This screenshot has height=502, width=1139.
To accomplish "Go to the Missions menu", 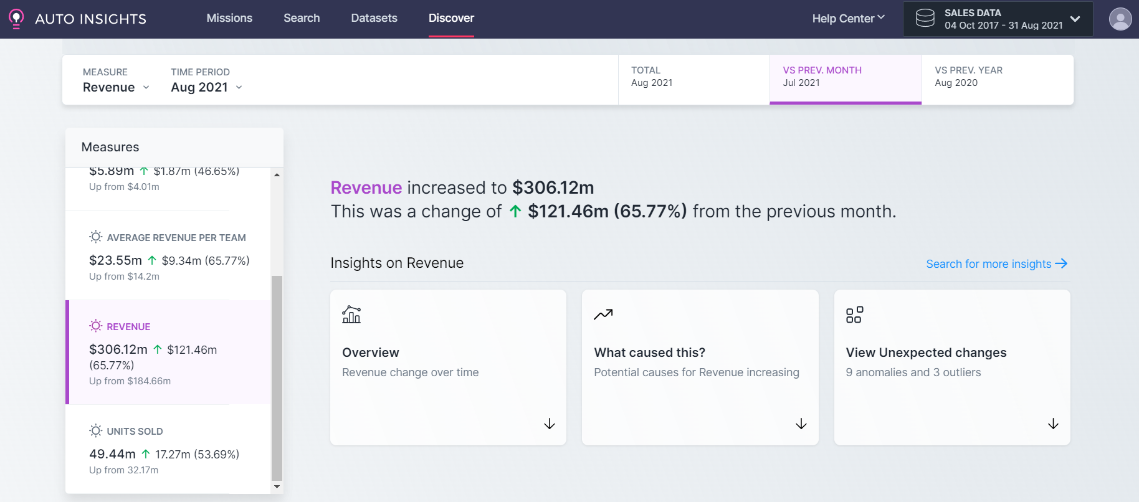I will (229, 18).
